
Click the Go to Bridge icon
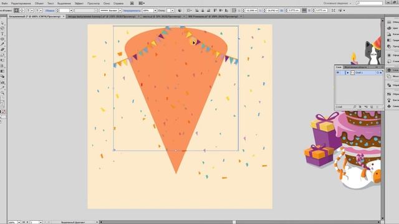point(132,3)
